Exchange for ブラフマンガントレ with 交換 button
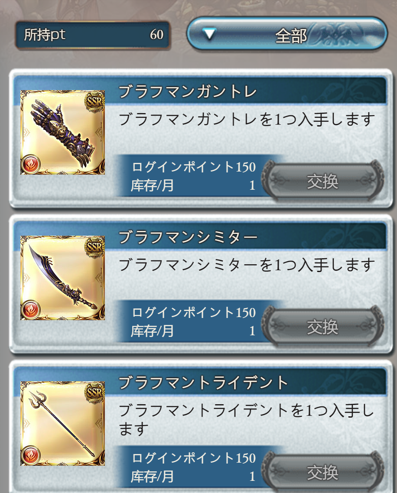 322,181
